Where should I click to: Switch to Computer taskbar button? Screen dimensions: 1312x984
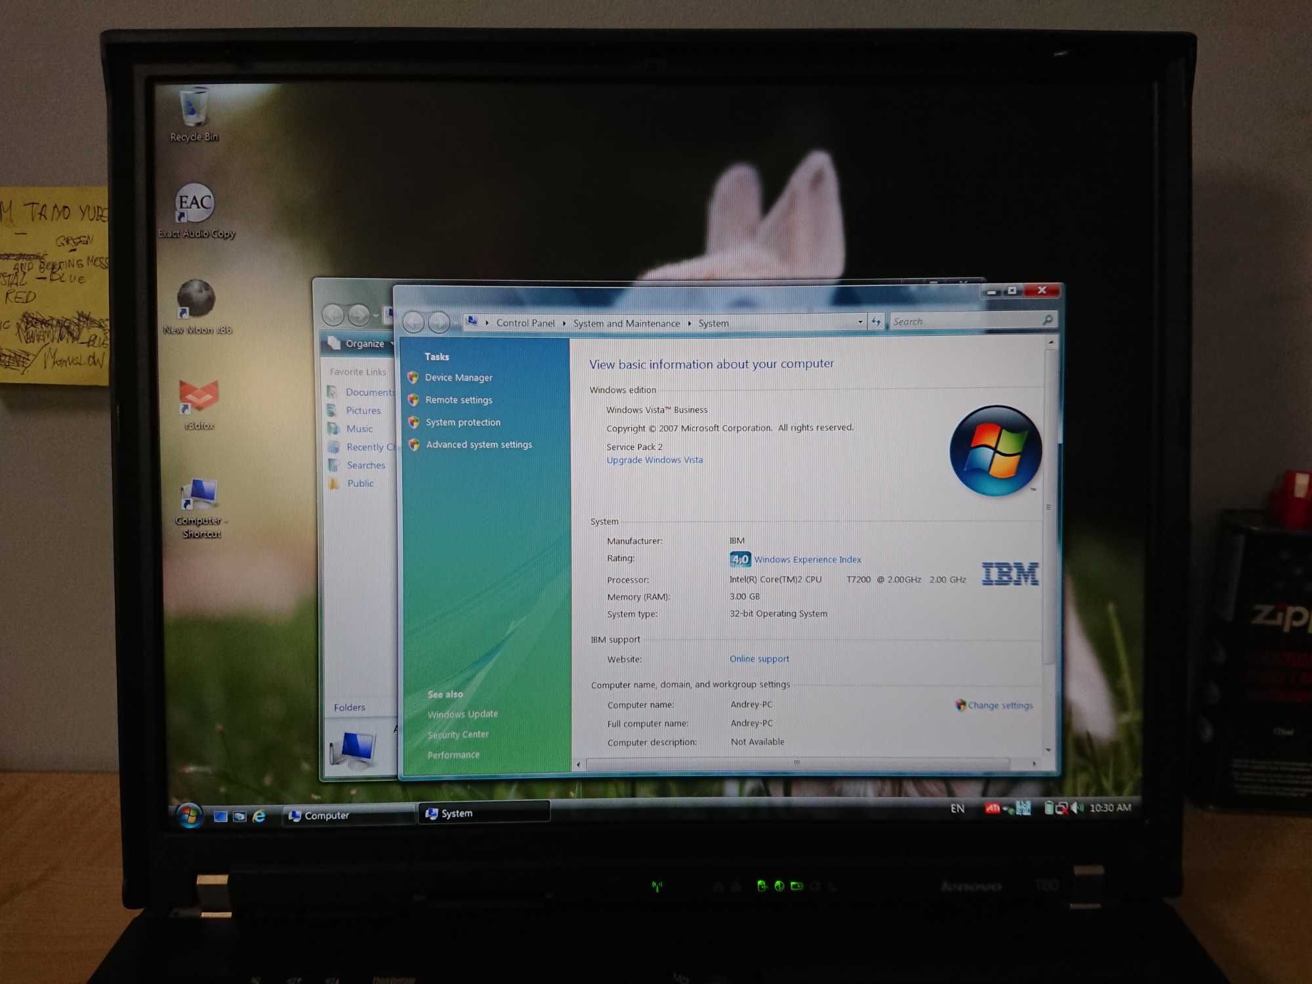point(348,815)
